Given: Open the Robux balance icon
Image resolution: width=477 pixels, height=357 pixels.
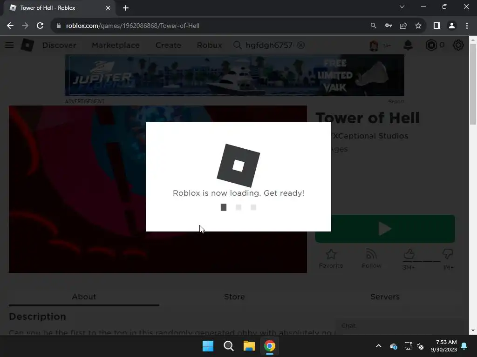Looking at the screenshot, I should 431,45.
